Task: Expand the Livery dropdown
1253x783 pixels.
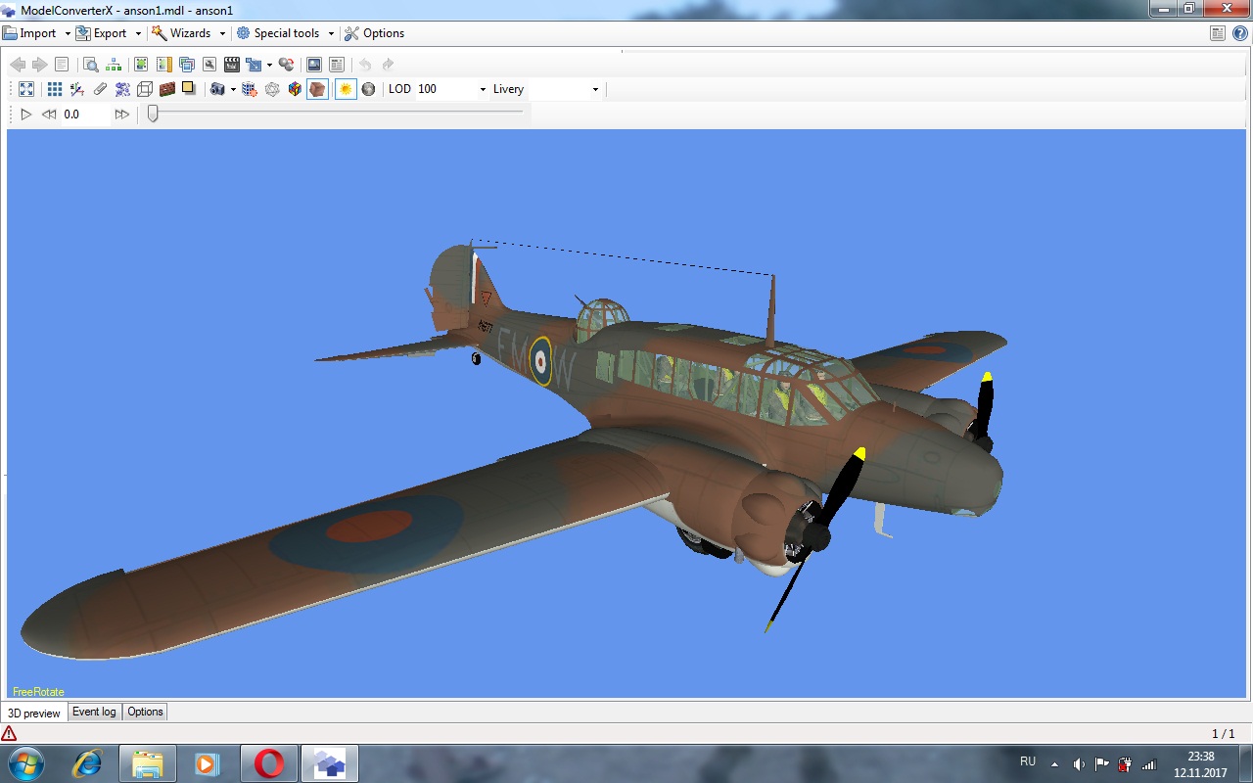Action: pyautogui.click(x=595, y=89)
